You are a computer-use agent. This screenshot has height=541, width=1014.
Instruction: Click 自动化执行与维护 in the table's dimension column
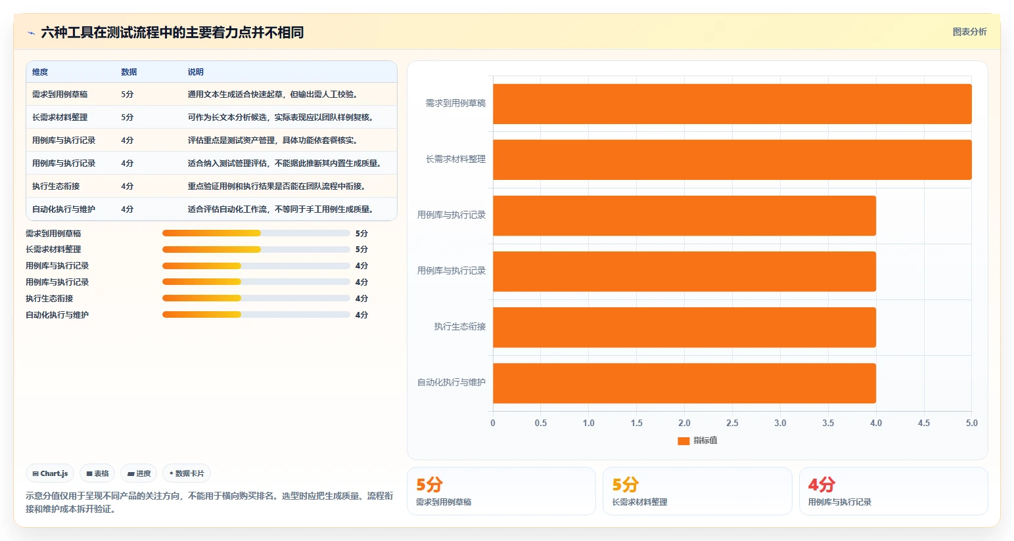point(64,209)
